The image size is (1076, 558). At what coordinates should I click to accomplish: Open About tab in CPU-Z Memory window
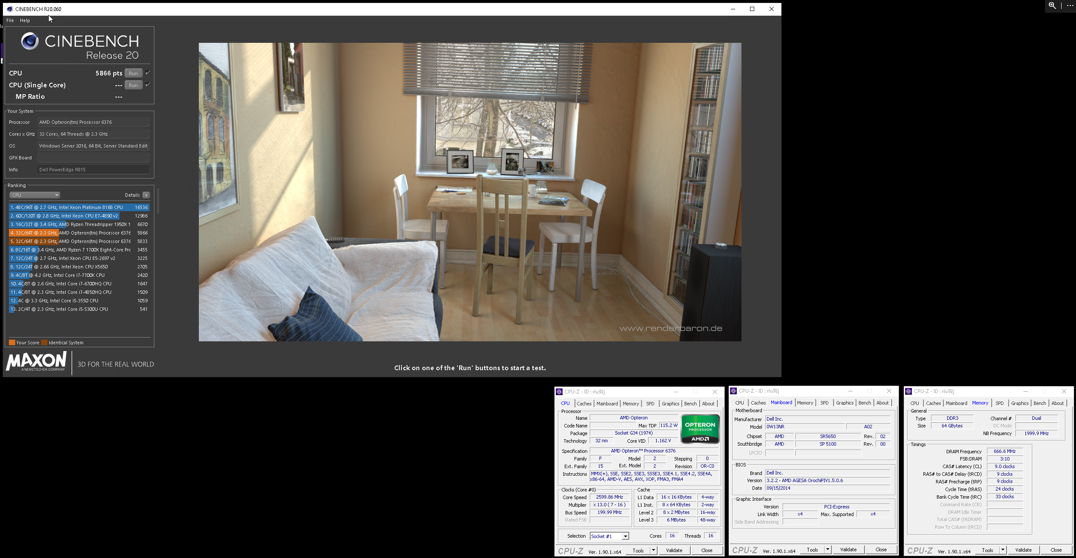tap(1057, 403)
